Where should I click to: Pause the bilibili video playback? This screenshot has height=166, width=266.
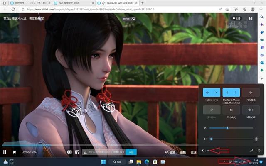pos(5,152)
